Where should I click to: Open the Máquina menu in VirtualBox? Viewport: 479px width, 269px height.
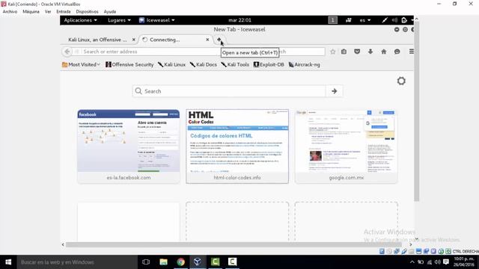click(31, 12)
